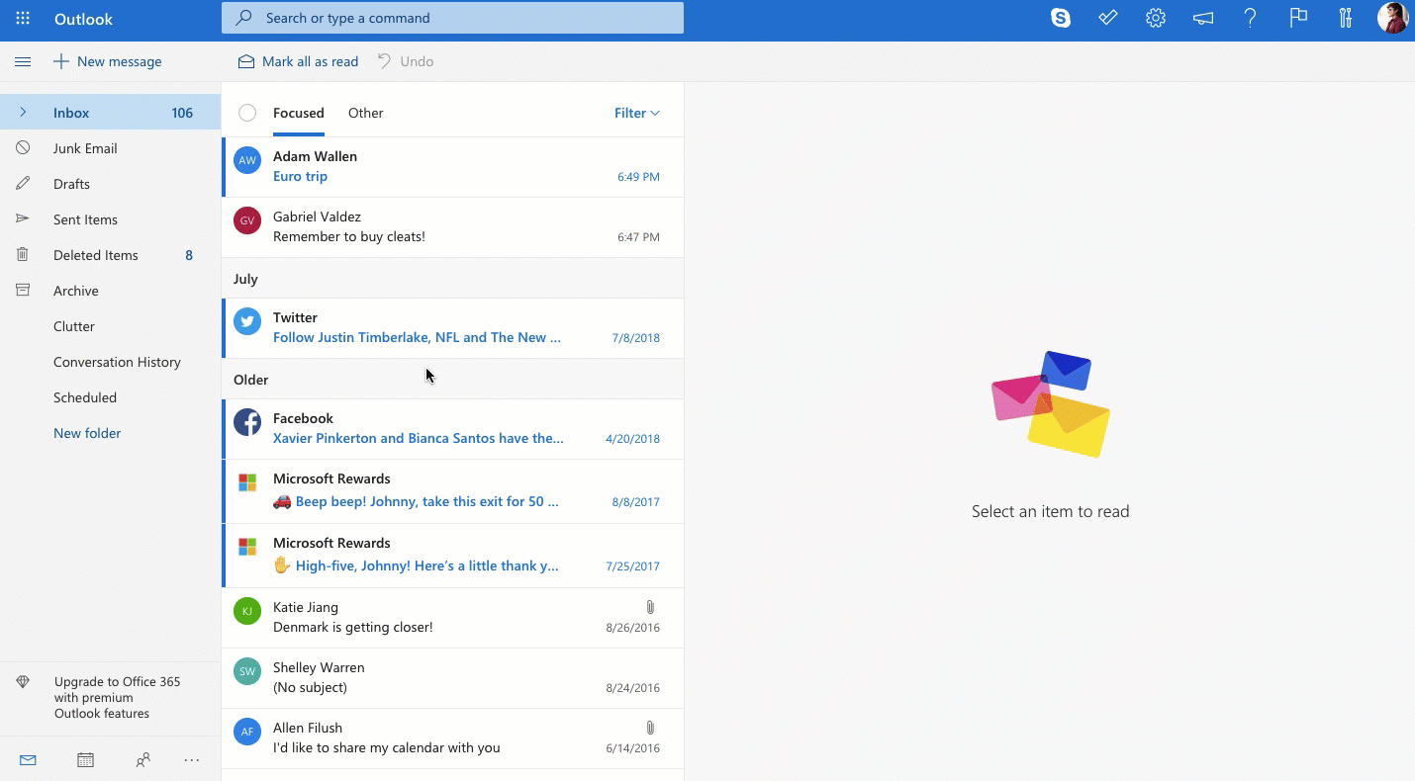Switch to Calendar icon in bottom bar
Viewport: 1415px width, 781px height.
tap(86, 760)
